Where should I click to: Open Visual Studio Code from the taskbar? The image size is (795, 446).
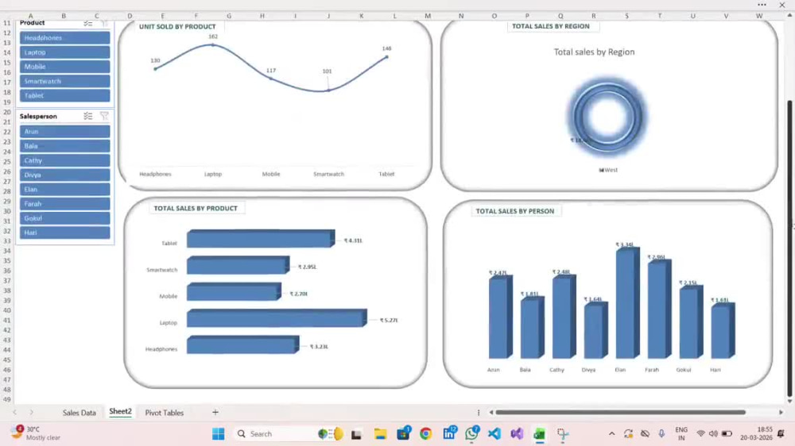494,434
